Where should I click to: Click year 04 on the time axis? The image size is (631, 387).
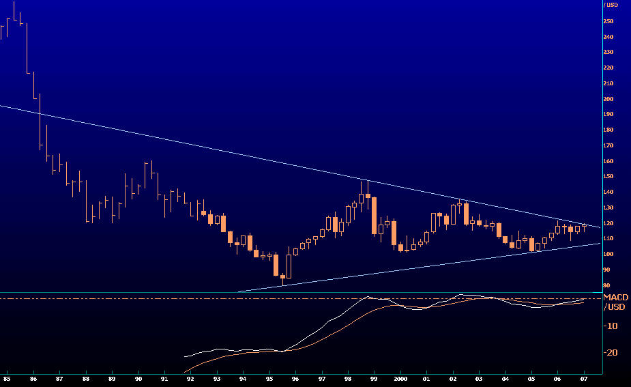click(505, 379)
